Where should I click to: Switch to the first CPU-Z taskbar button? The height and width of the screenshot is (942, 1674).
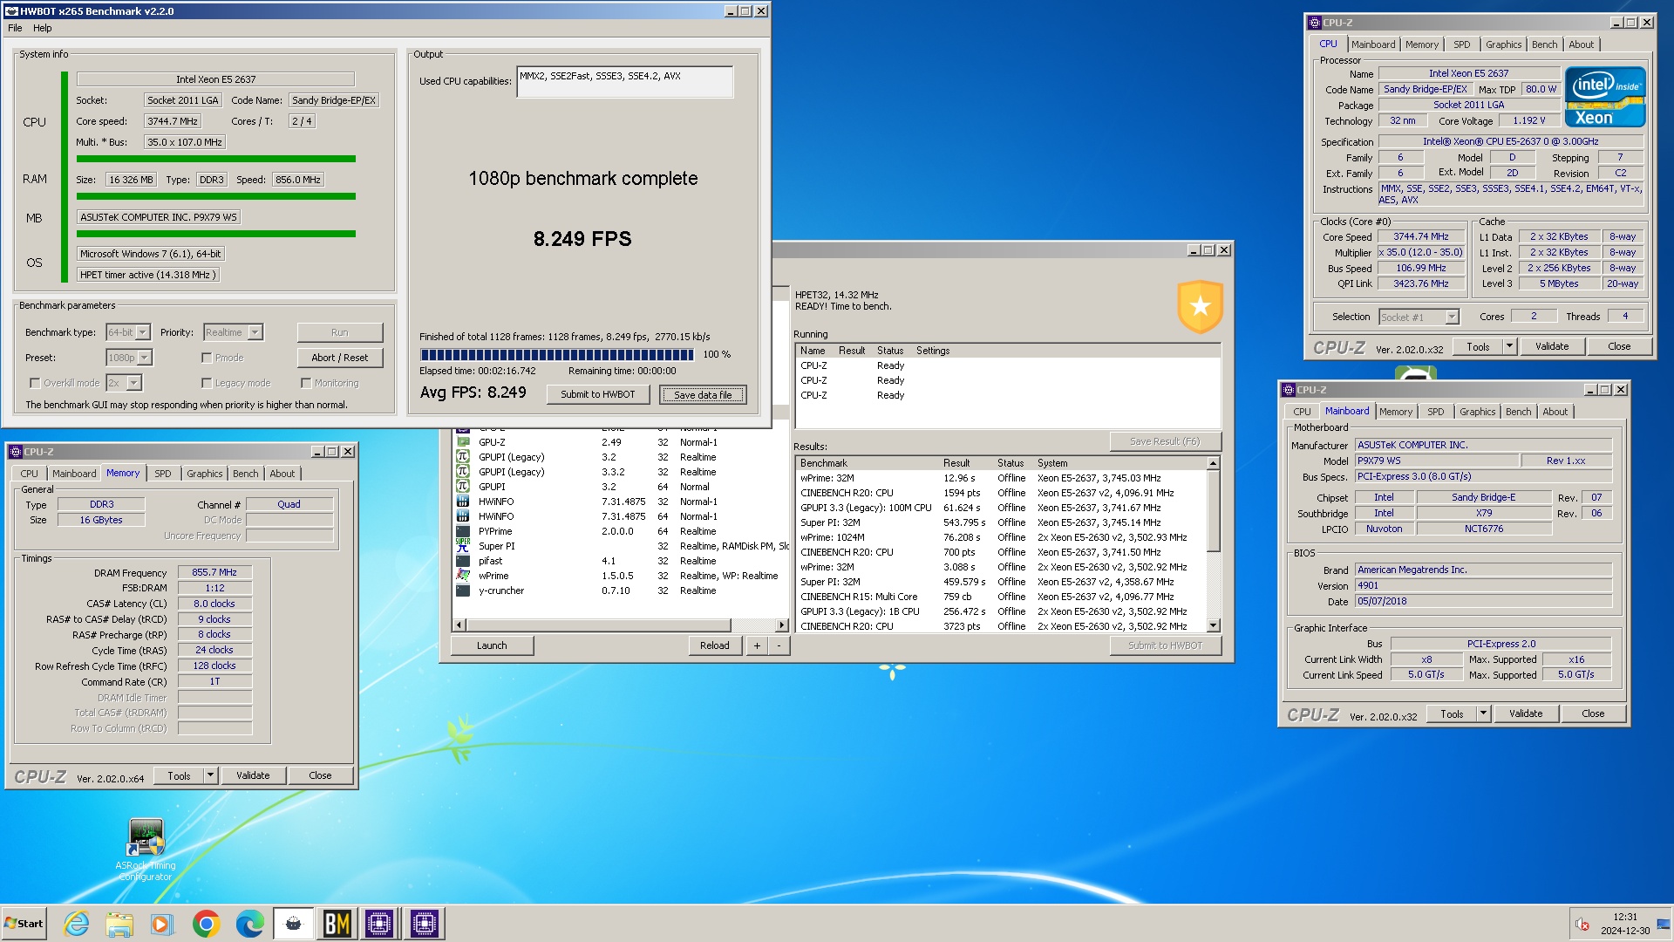tap(379, 924)
